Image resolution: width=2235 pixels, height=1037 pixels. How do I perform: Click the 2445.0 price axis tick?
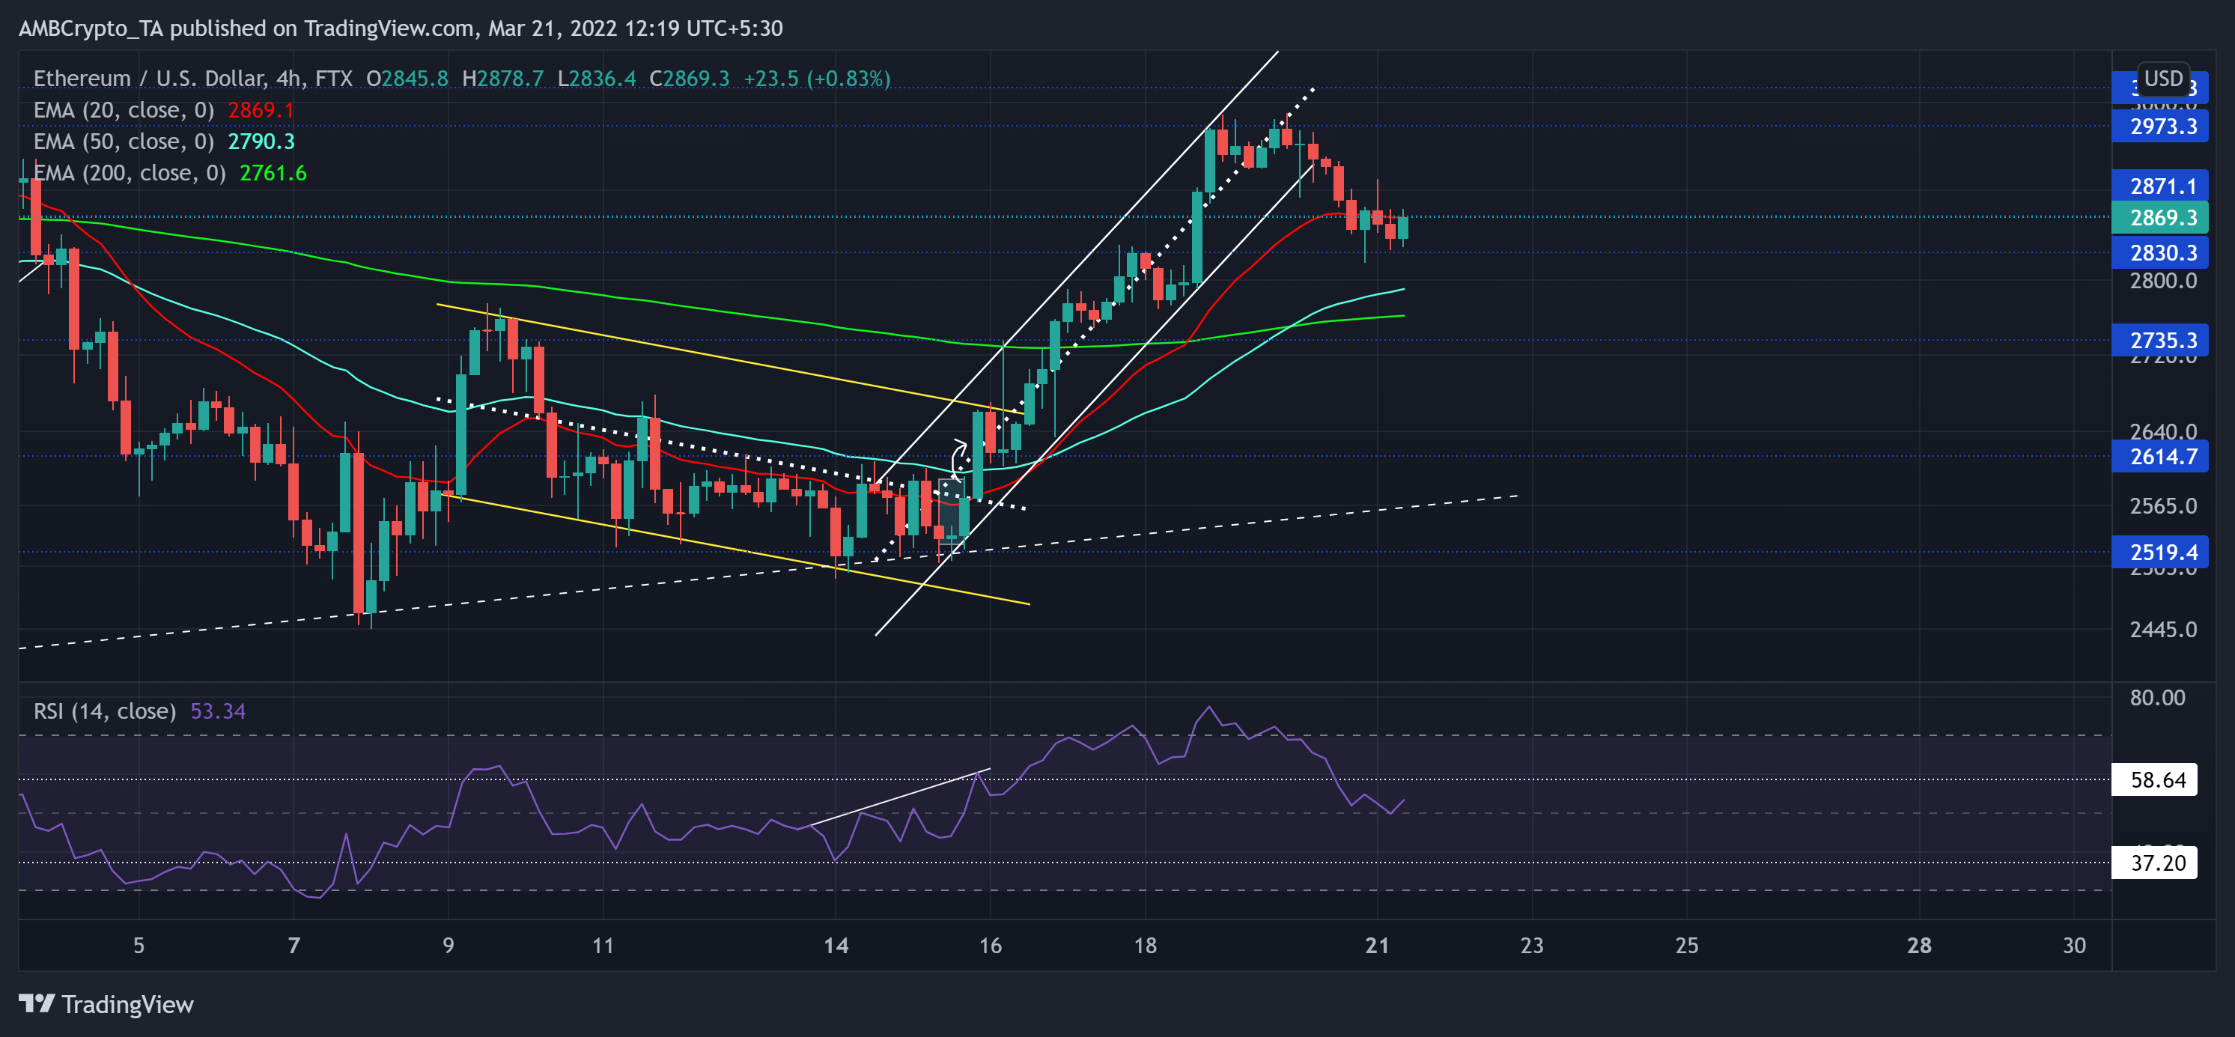point(2163,629)
